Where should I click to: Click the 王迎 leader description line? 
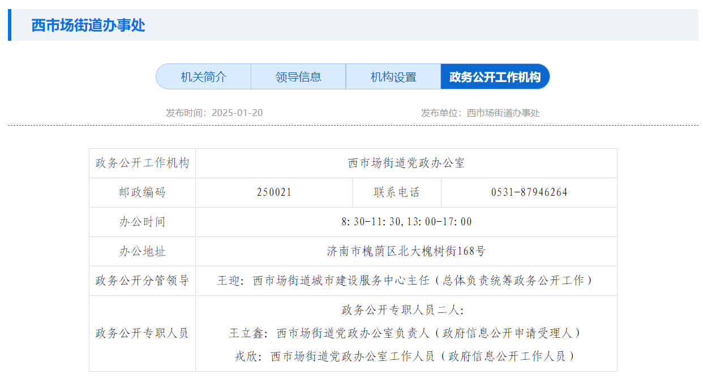[x=406, y=281]
